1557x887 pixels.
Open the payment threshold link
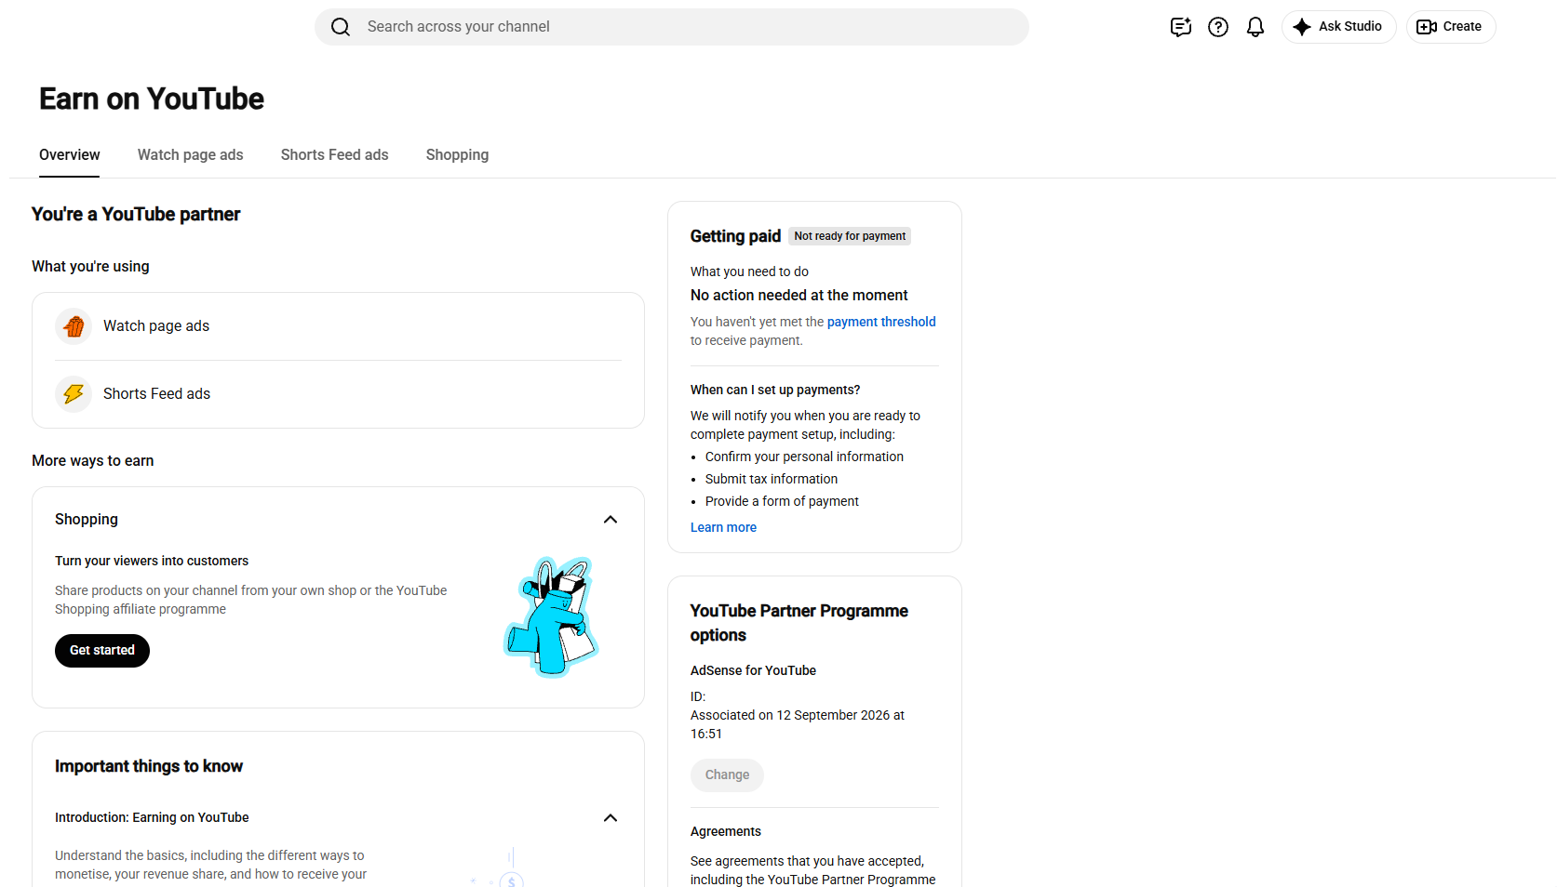pyautogui.click(x=881, y=322)
